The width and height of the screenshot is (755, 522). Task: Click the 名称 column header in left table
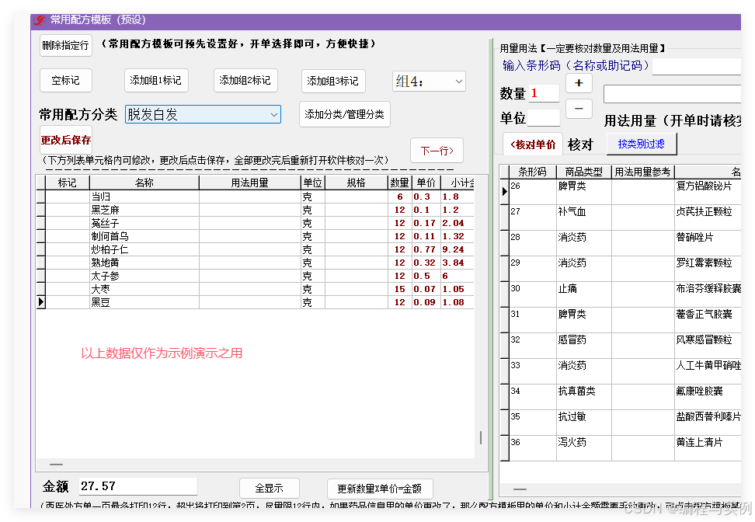pyautogui.click(x=144, y=183)
